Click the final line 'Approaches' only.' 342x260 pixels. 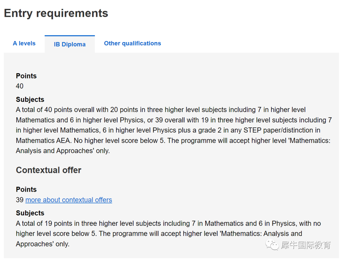point(43,244)
